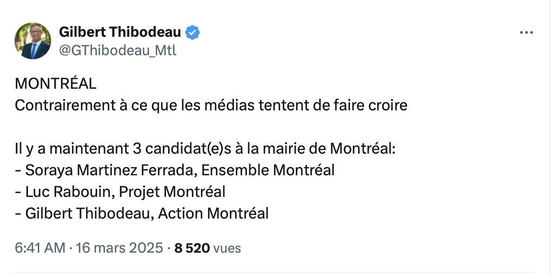Click Gilbert Thibodeau in the candidate list
559x277 pixels.
pyautogui.click(x=88, y=213)
